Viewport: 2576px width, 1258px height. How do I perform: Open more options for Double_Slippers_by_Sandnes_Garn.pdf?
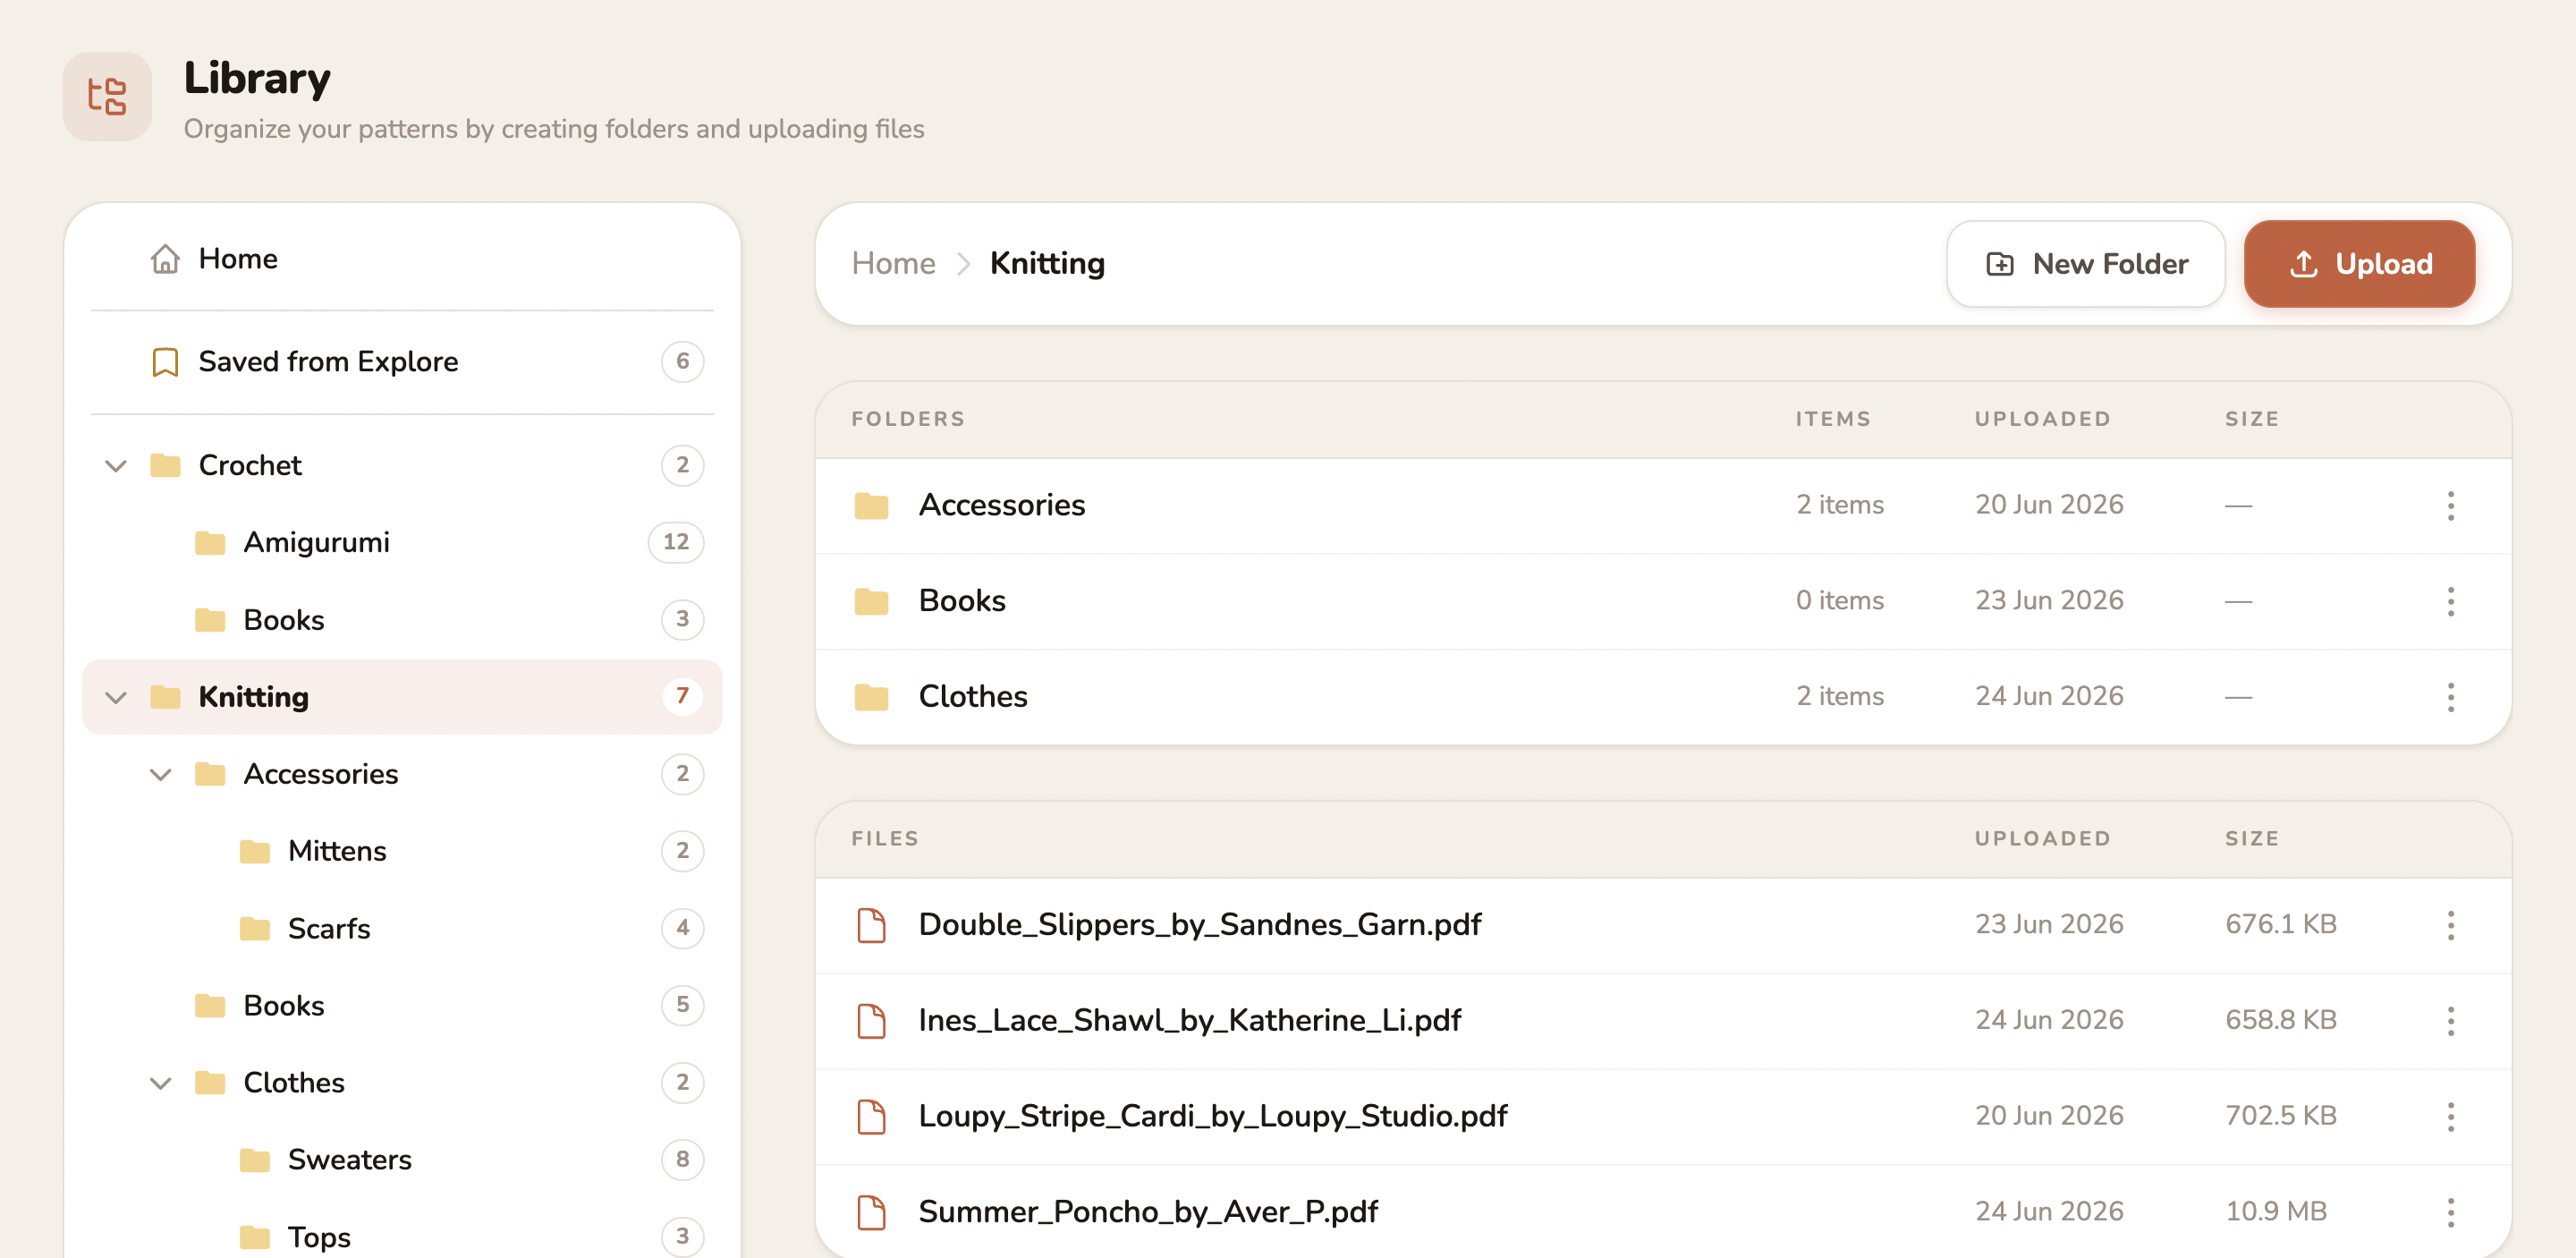[x=2450, y=925]
